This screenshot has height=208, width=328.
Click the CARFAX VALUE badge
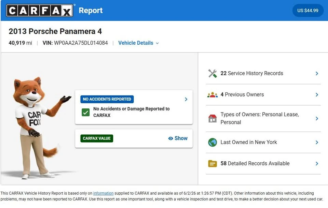pyautogui.click(x=97, y=138)
